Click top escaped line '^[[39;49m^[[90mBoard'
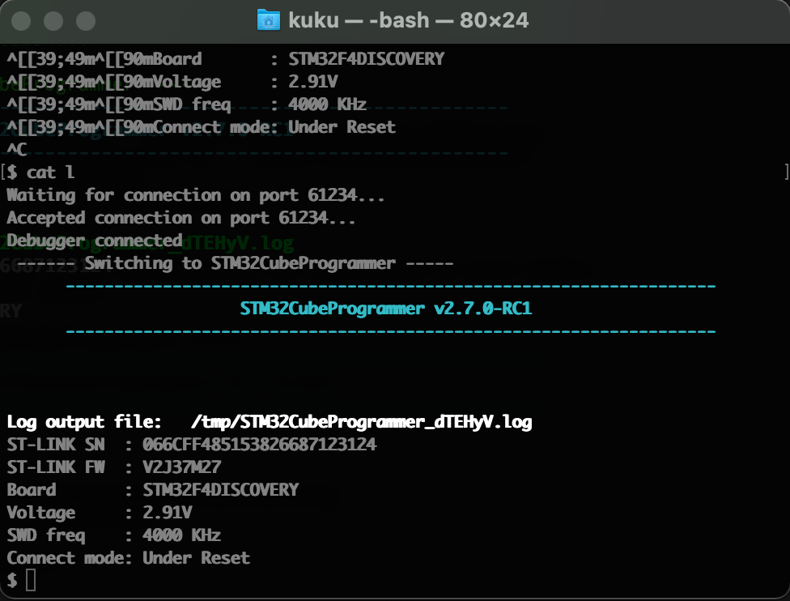Screen dimensions: 790x601 104,59
